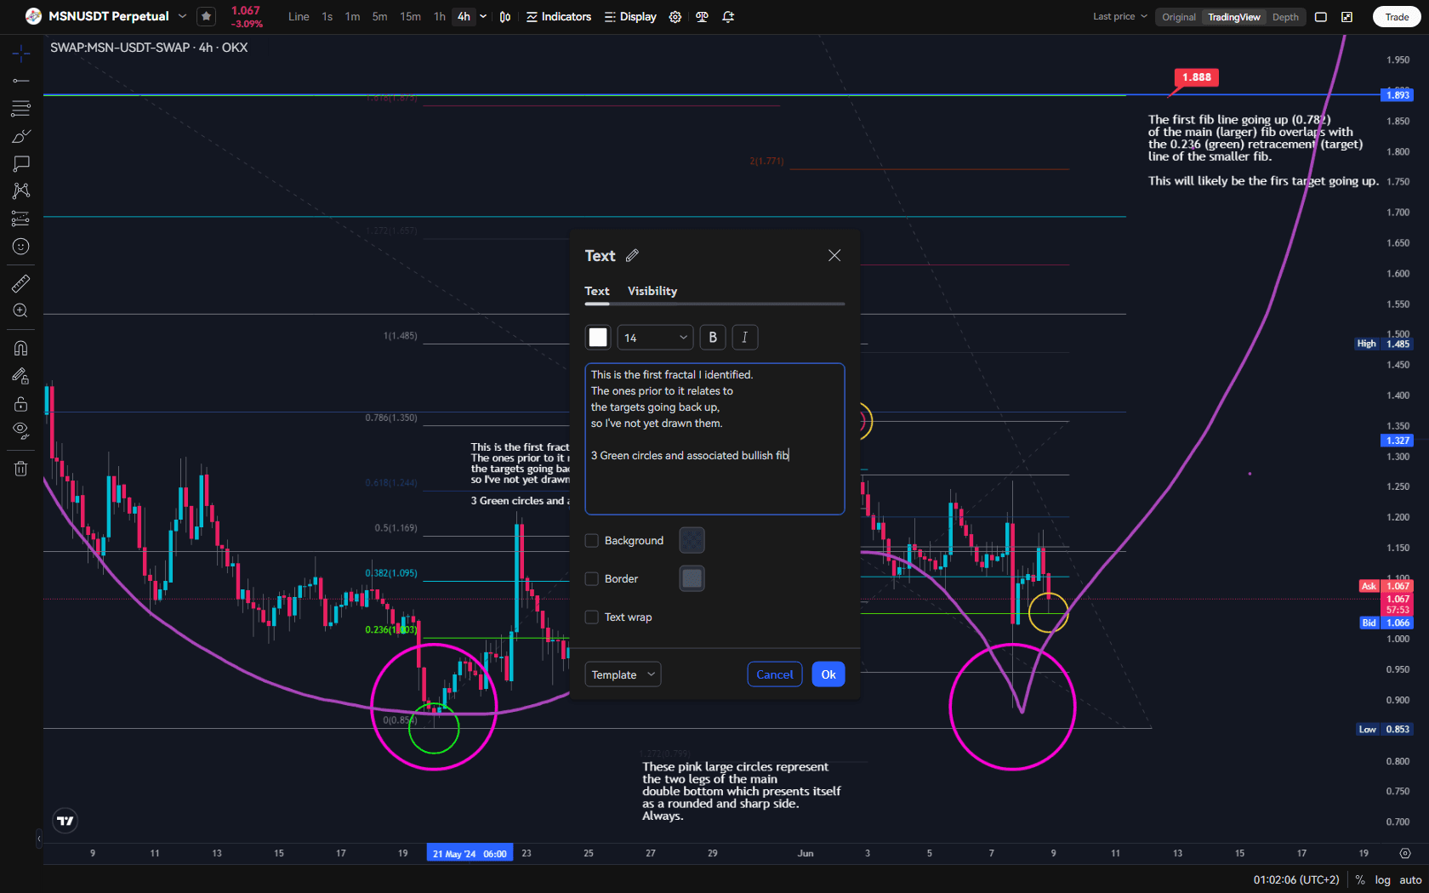
Task: Select the text annotation tool
Action: [21, 163]
